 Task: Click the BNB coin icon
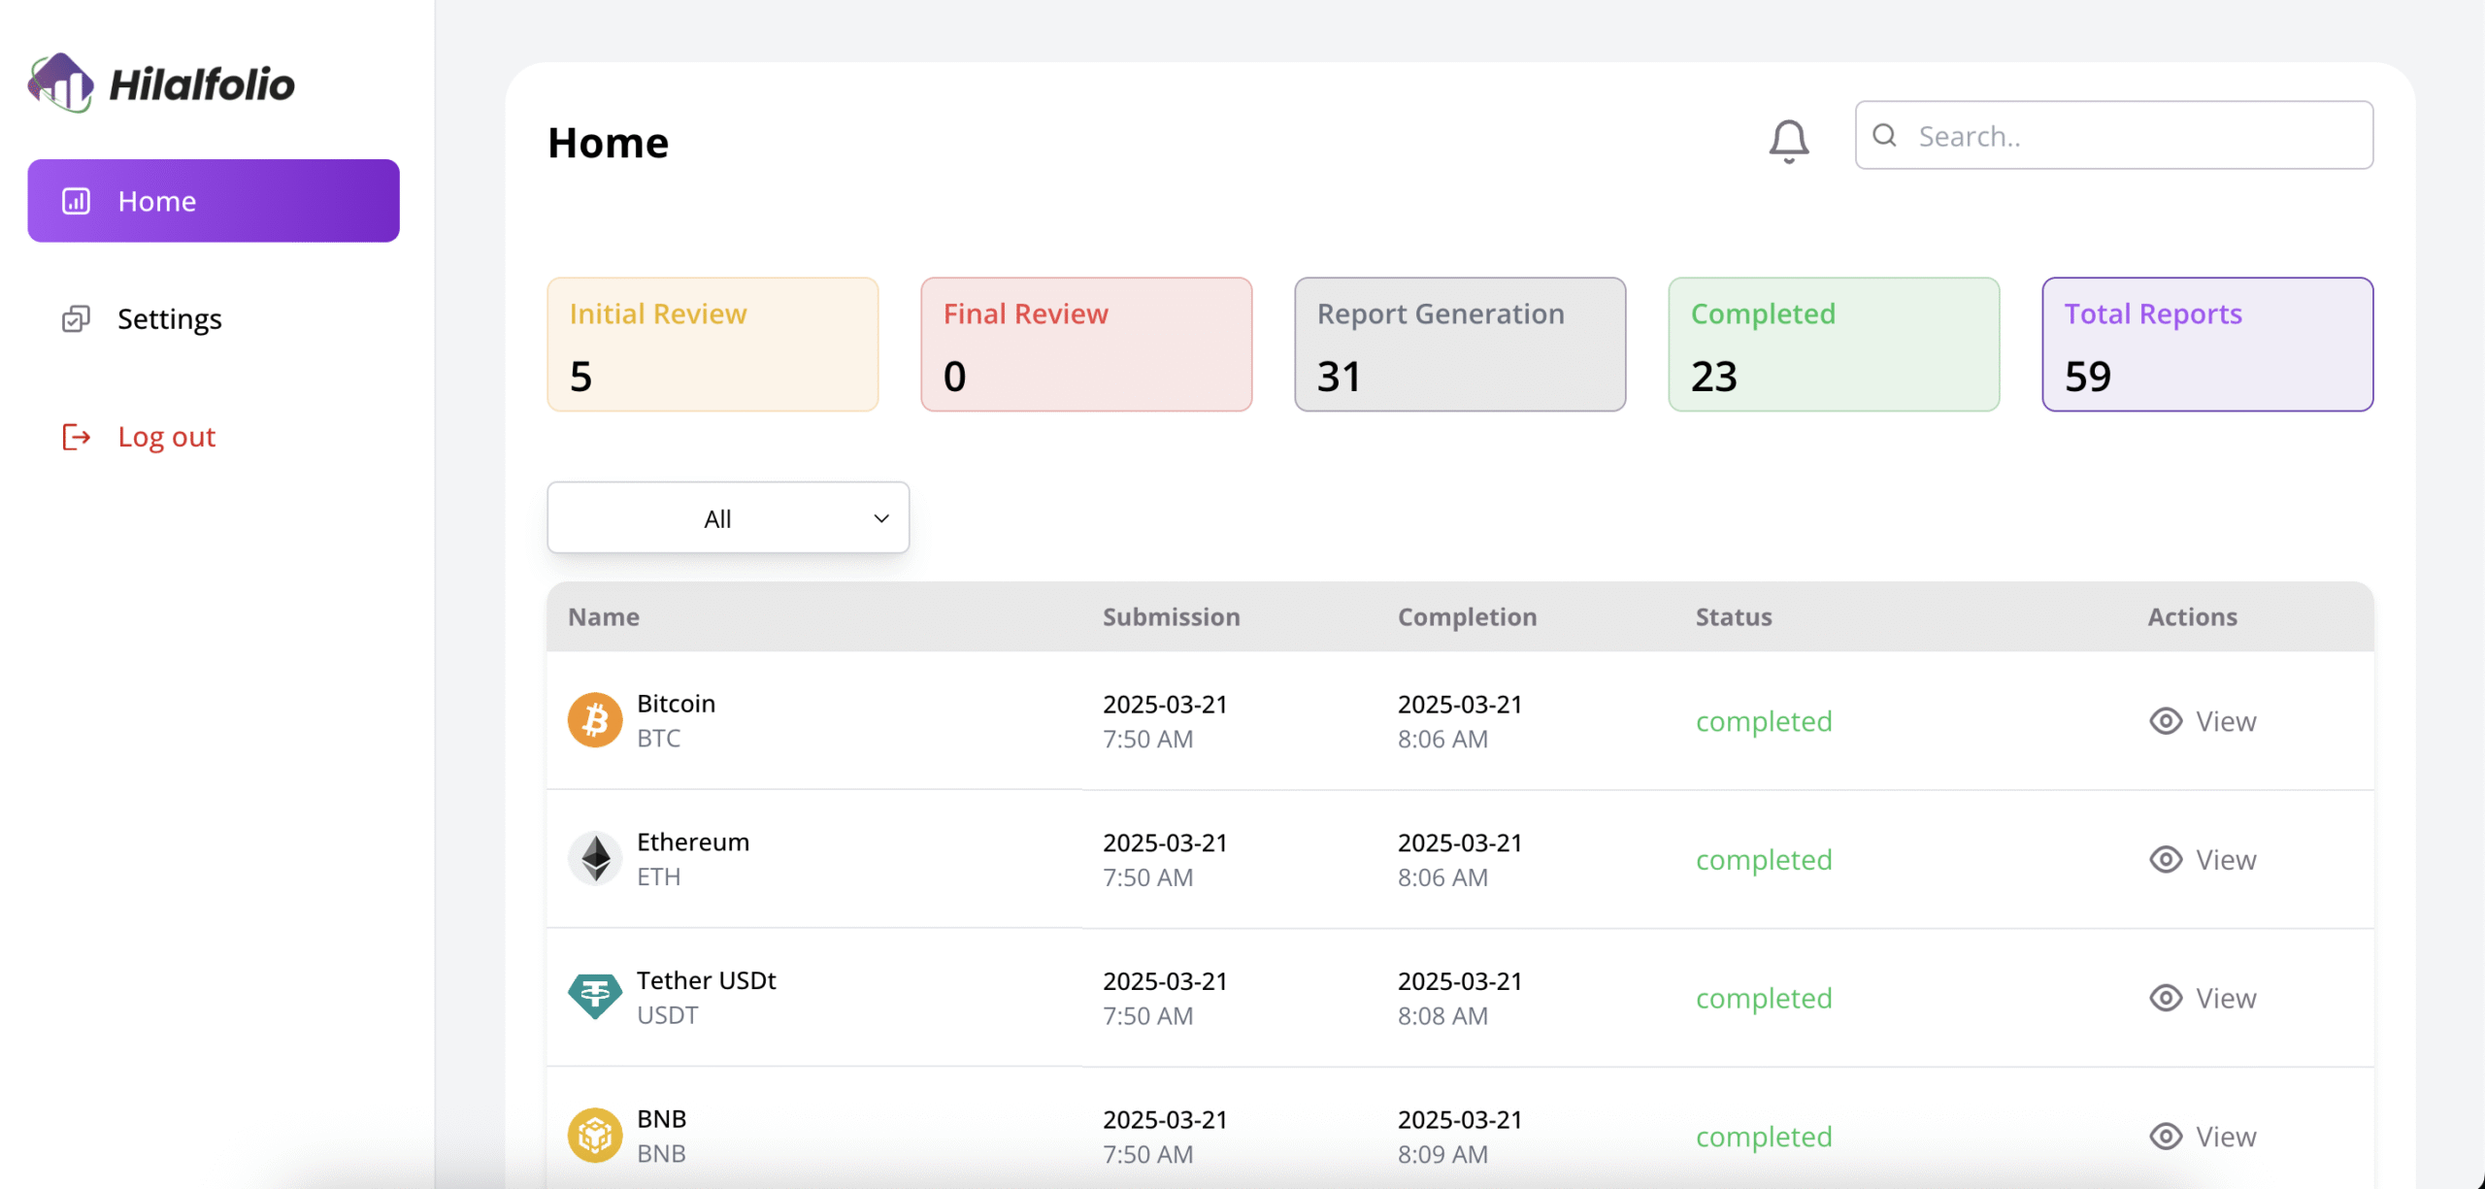coord(595,1136)
